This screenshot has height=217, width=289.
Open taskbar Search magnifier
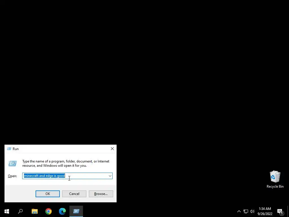[20, 211]
